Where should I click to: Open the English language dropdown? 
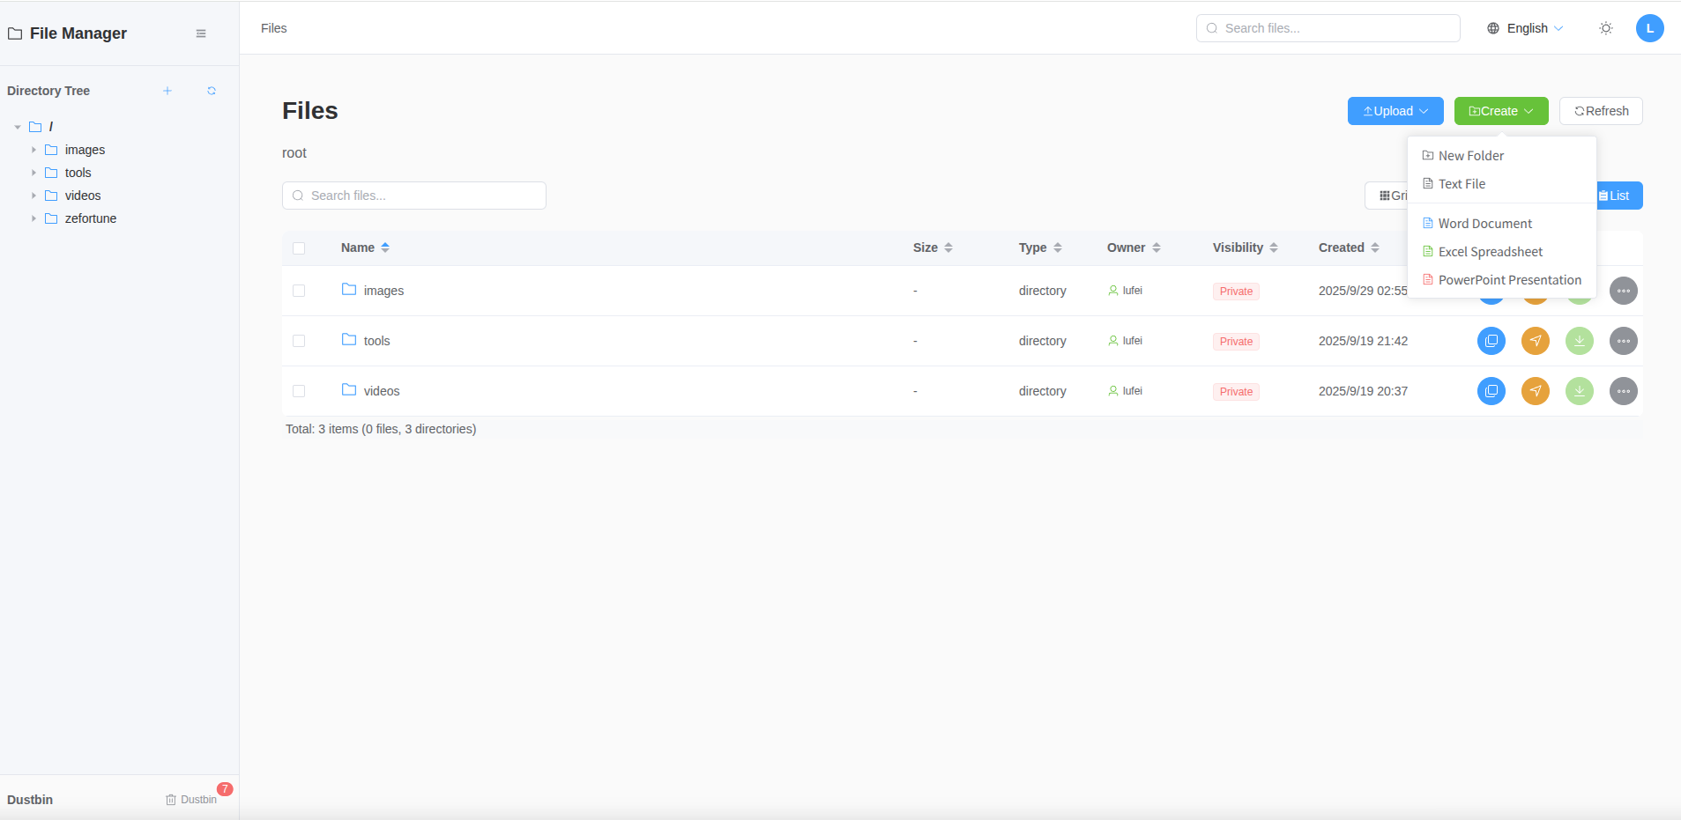1526,28
